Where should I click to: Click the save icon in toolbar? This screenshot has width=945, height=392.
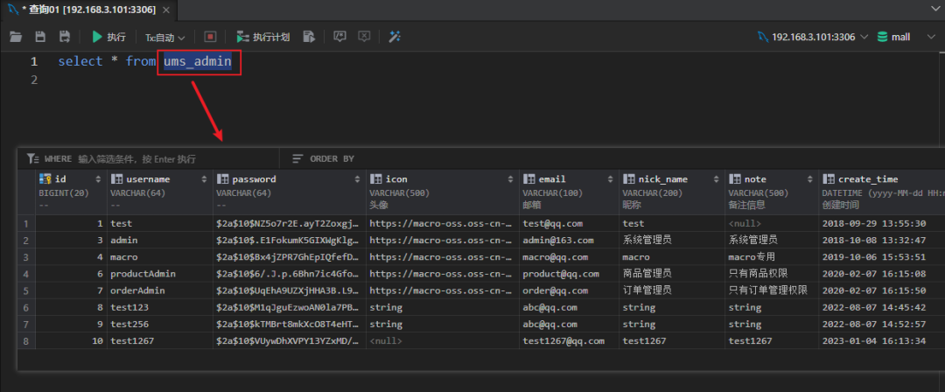(40, 37)
